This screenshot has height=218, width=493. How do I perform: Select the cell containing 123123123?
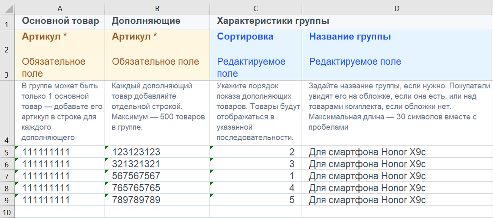point(136,152)
